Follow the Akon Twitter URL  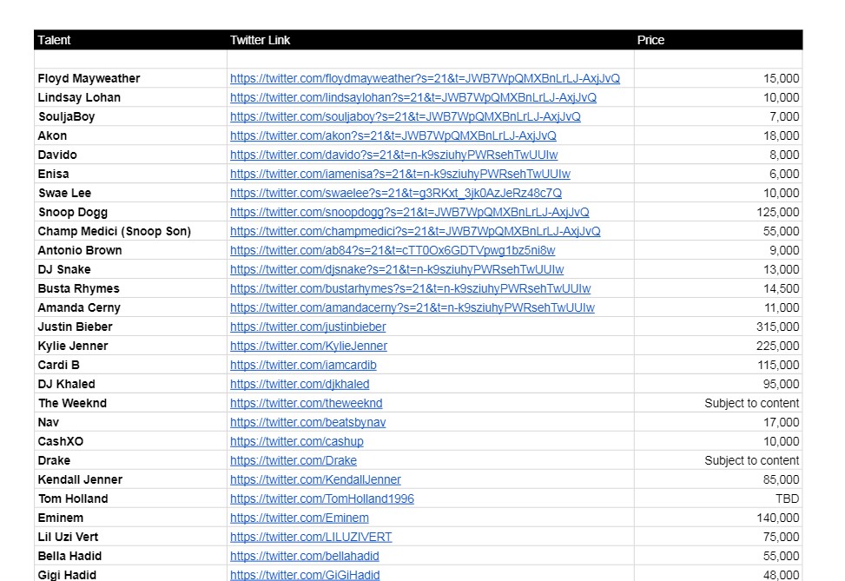[393, 135]
